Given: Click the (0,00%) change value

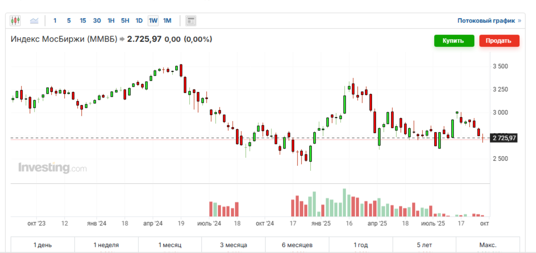Looking at the screenshot, I should (198, 39).
